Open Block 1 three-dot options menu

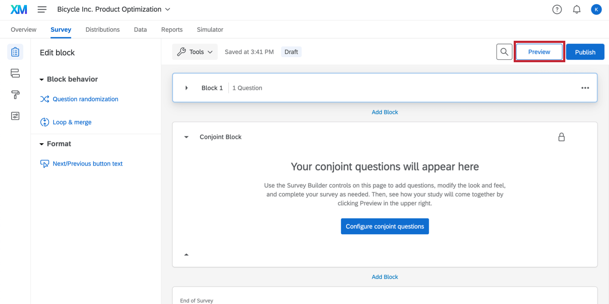pos(585,88)
